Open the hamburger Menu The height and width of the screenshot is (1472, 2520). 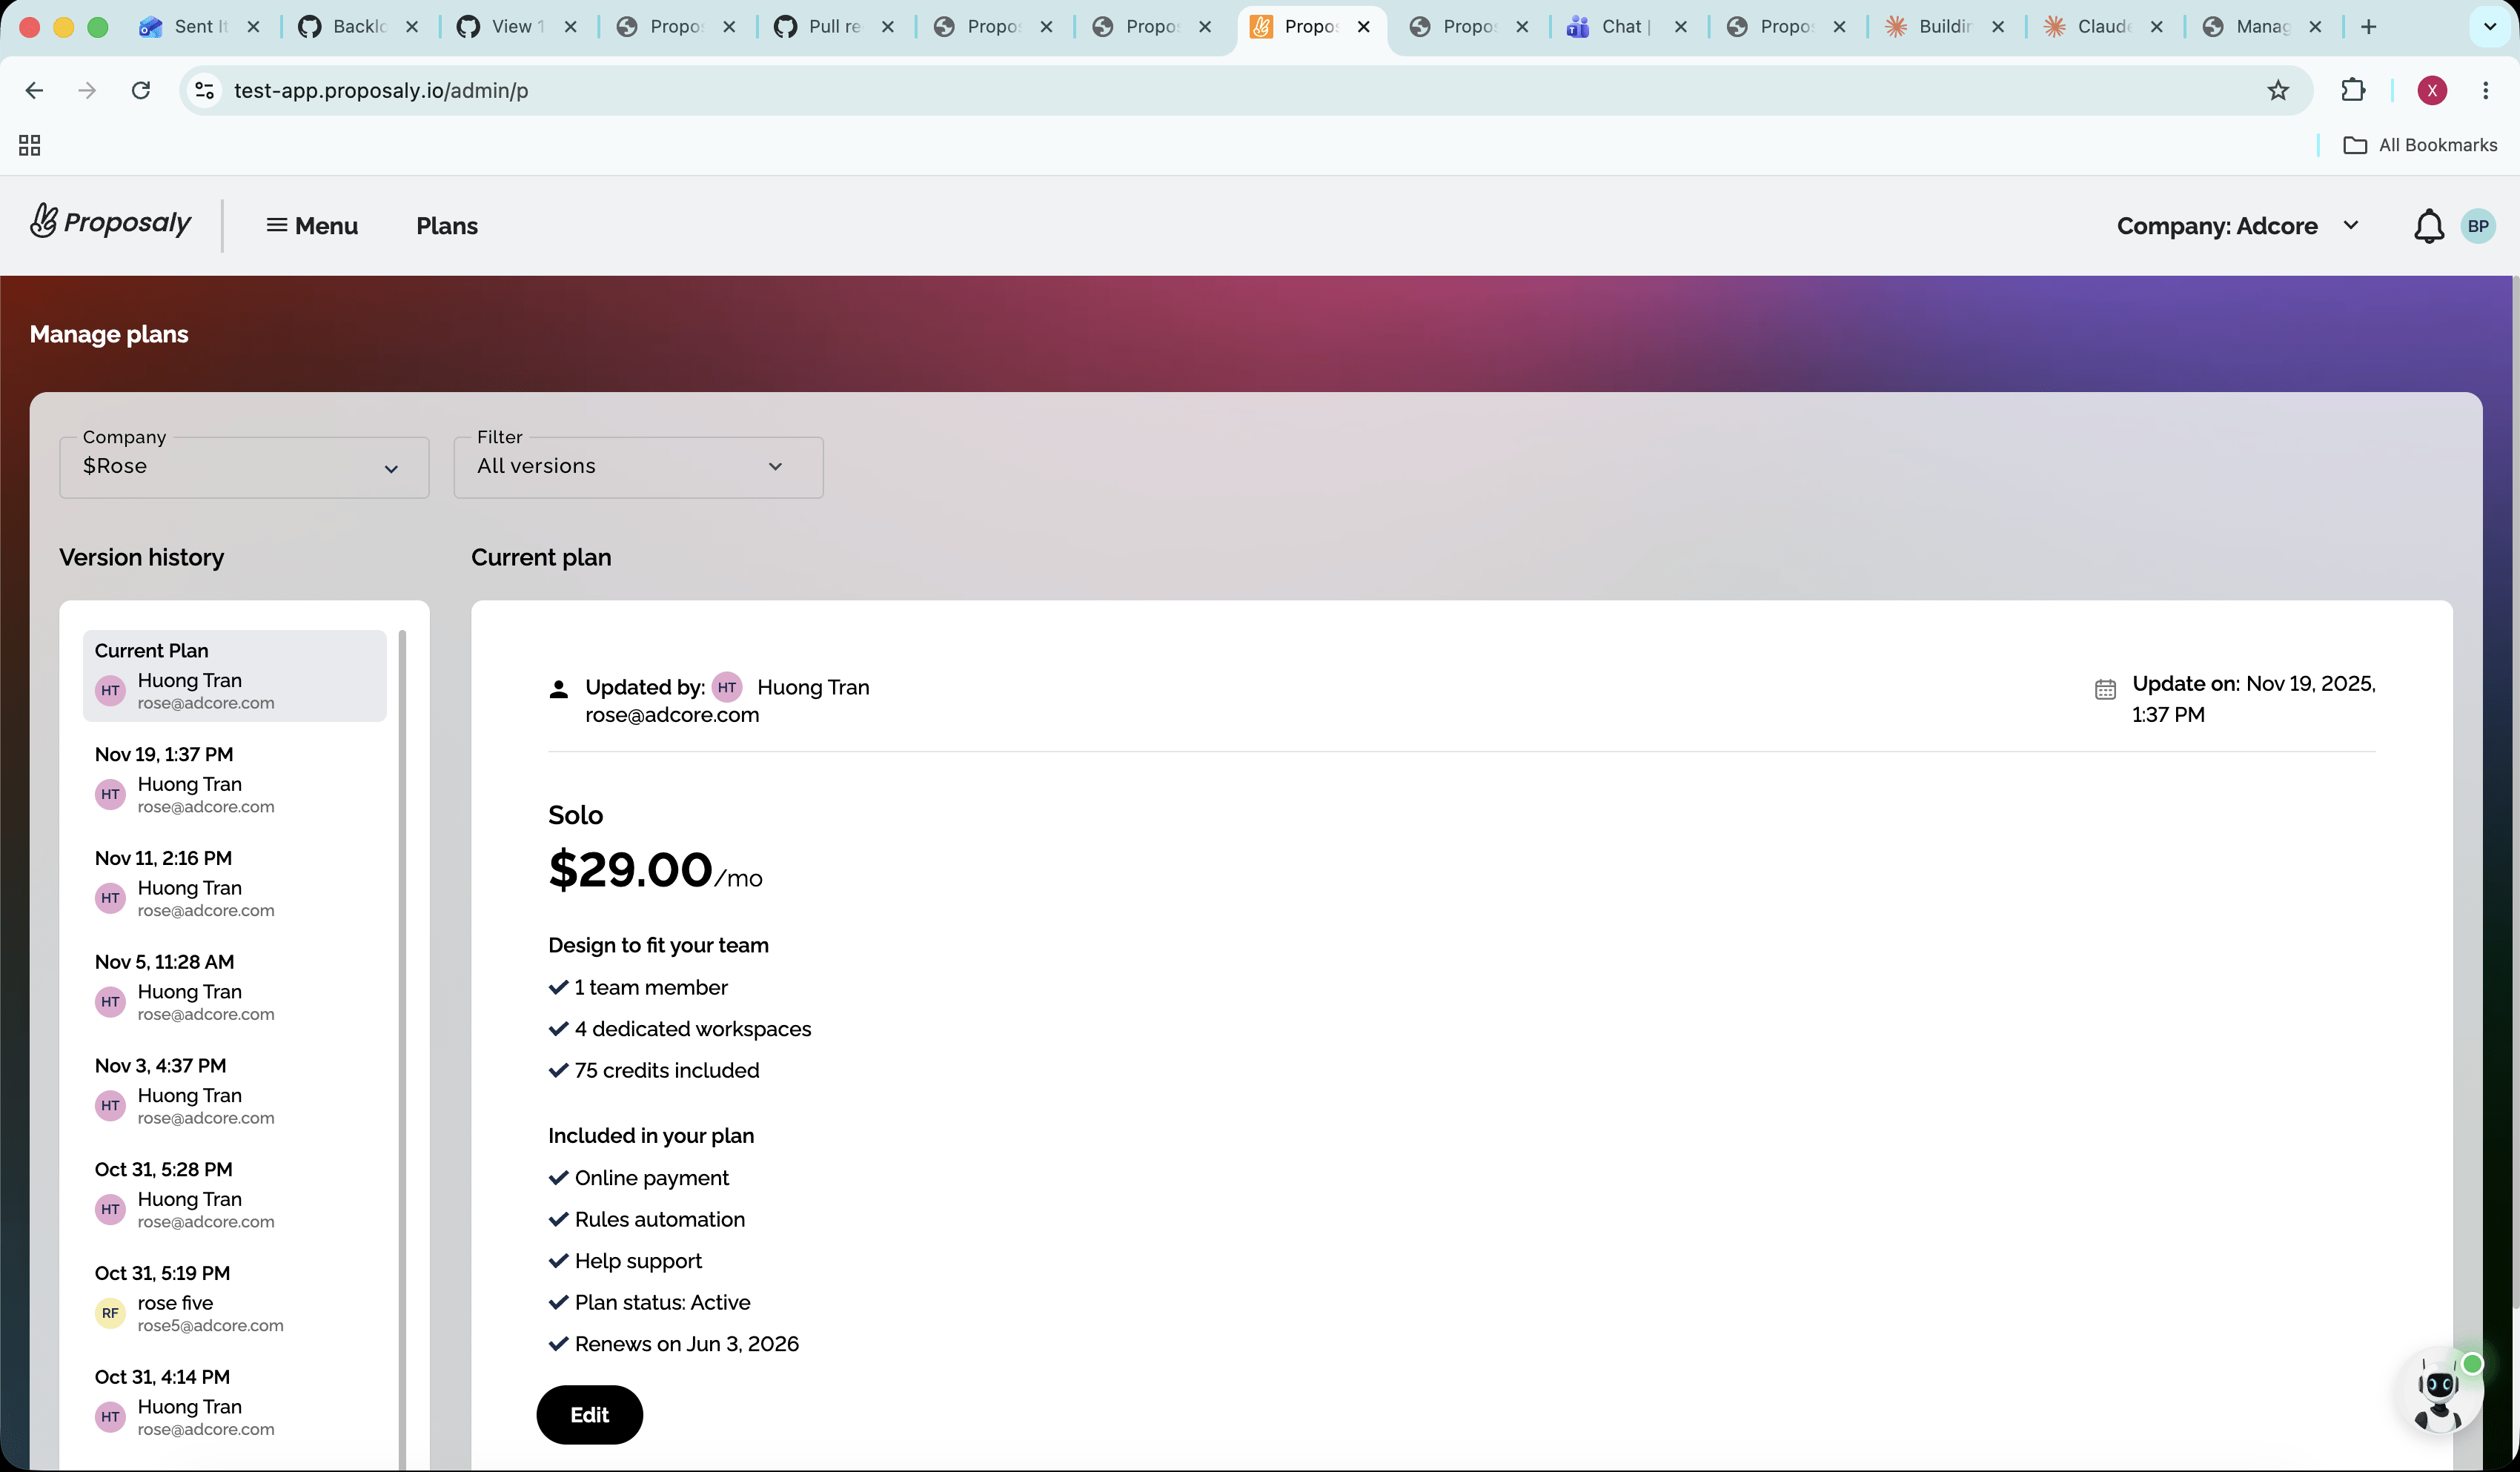(312, 226)
